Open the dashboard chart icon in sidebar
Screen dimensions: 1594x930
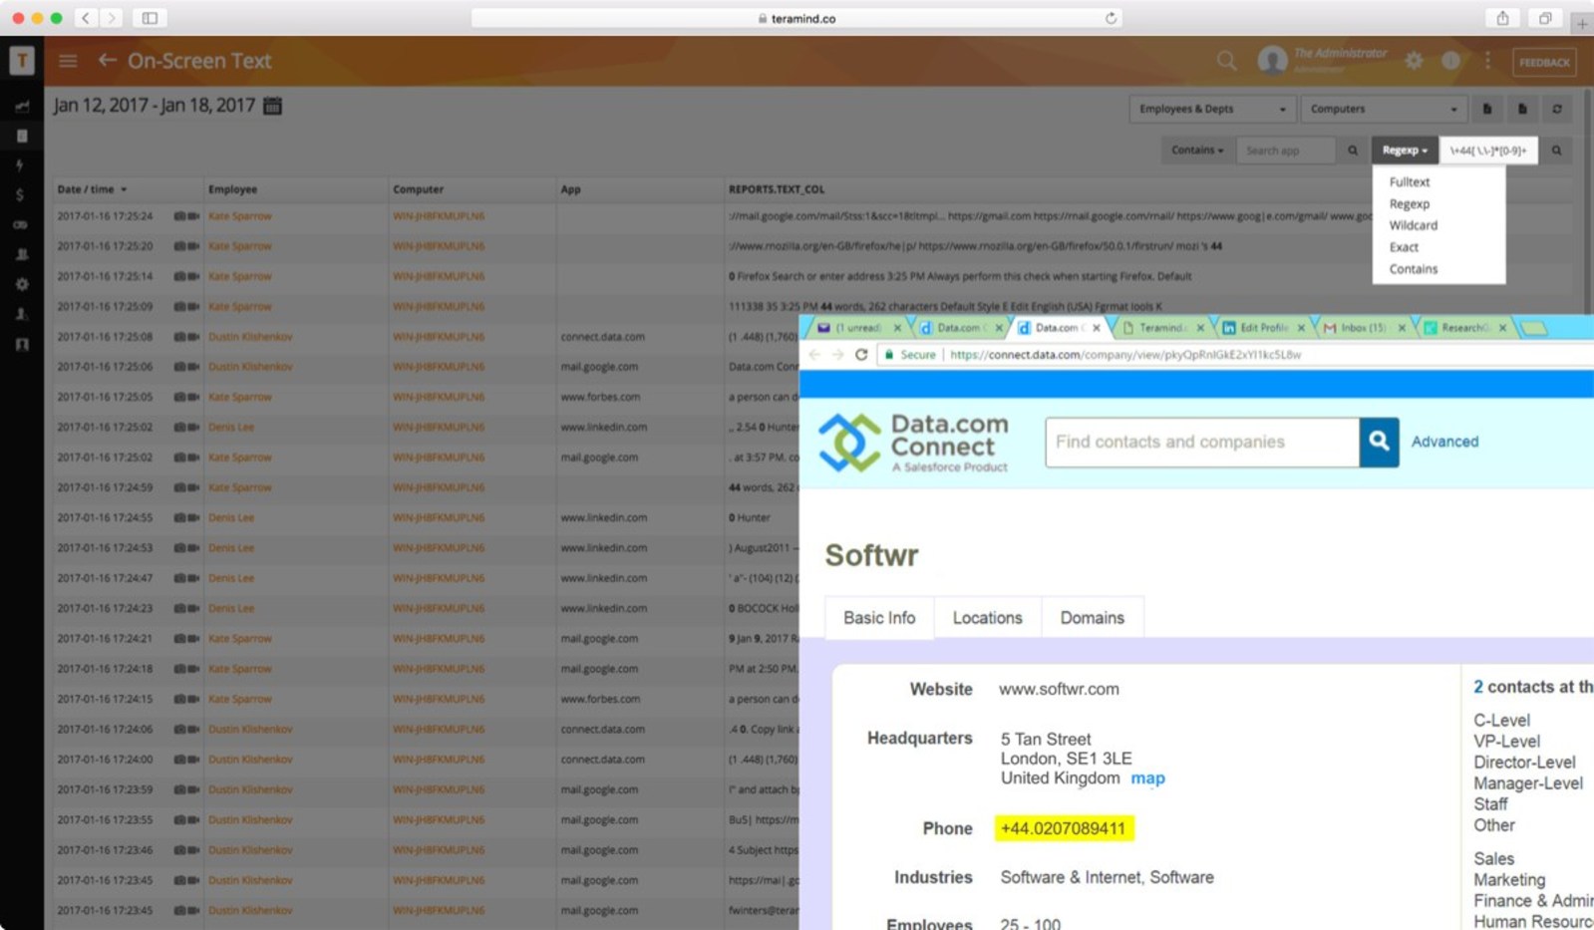(22, 106)
